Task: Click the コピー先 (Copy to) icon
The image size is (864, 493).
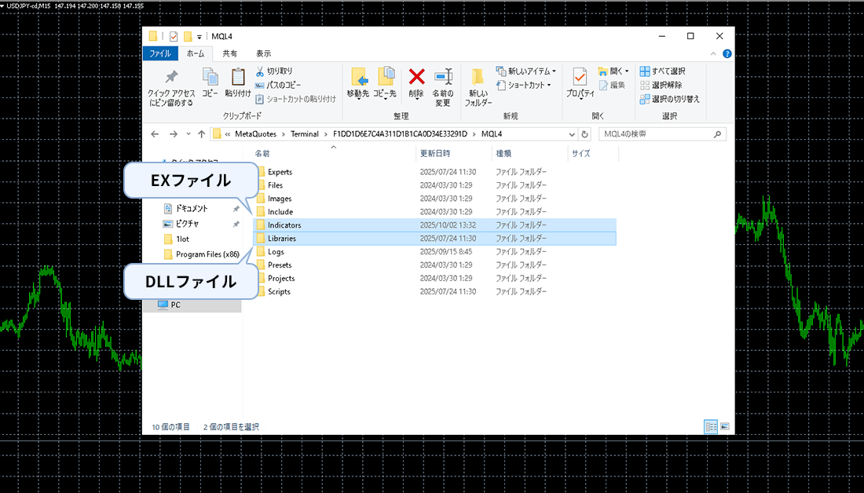Action: (x=385, y=81)
